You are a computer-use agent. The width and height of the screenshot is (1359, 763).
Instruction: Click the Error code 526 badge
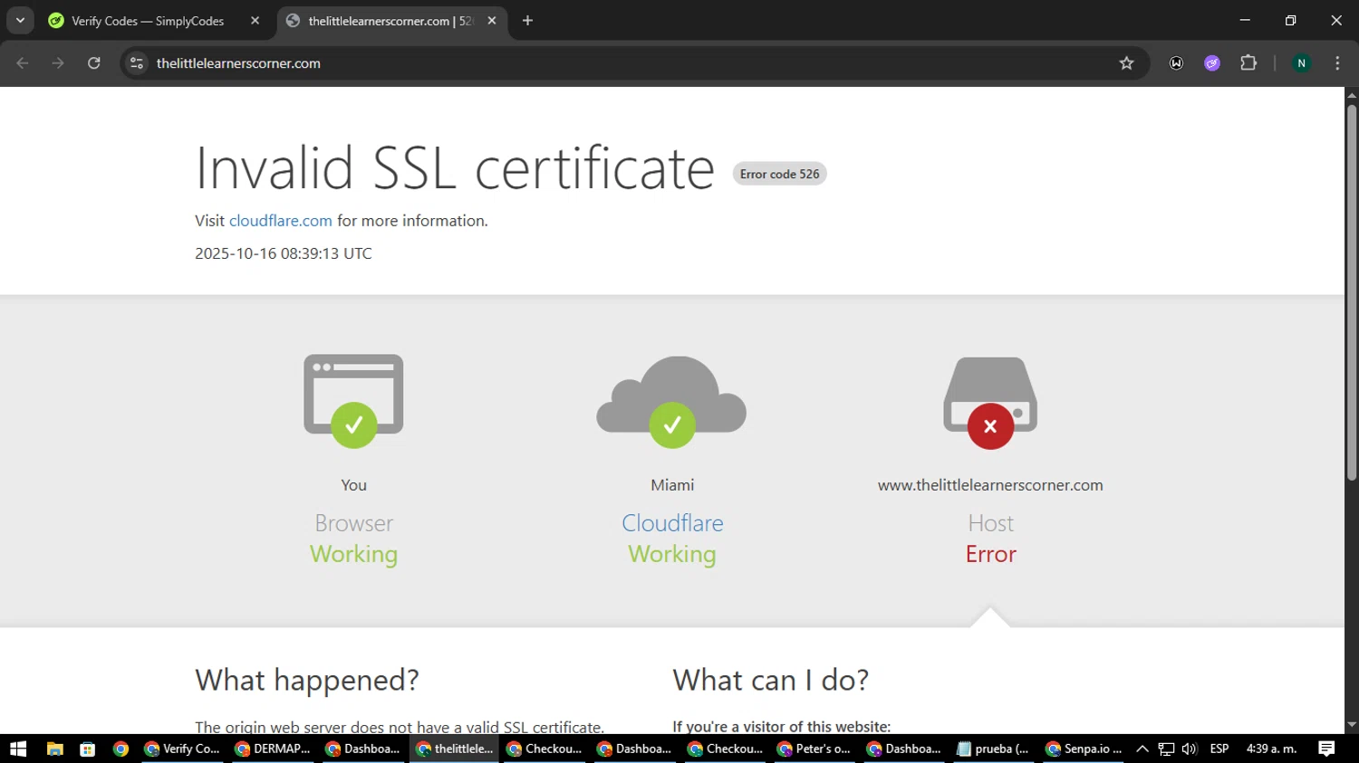click(779, 174)
